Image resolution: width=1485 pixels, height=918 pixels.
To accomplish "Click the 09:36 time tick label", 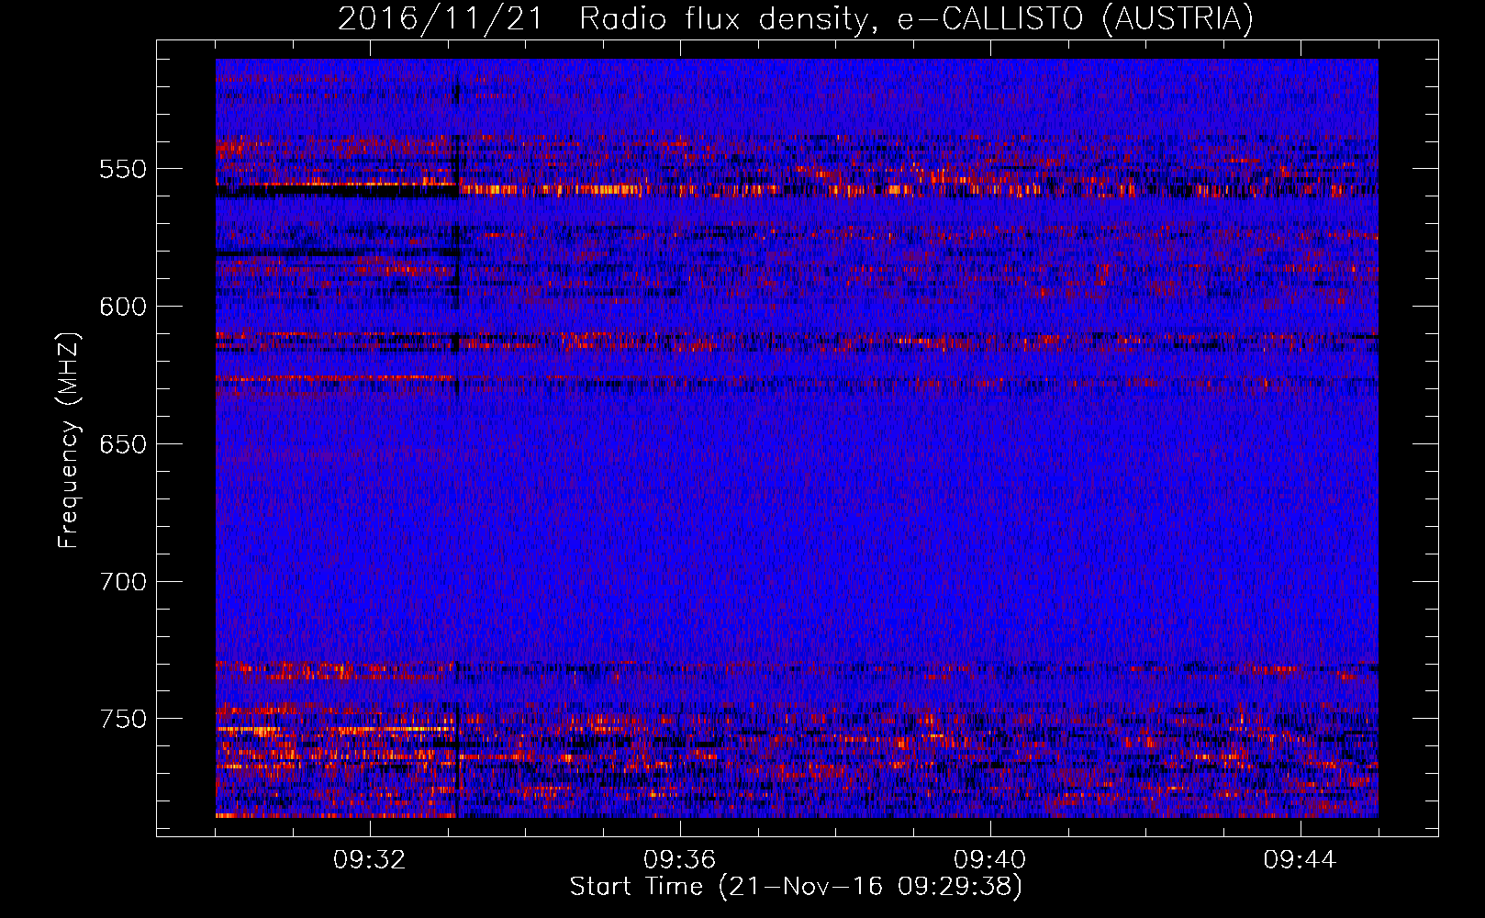I will click(x=680, y=860).
